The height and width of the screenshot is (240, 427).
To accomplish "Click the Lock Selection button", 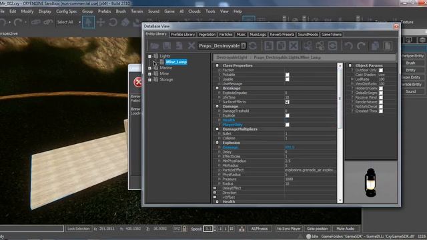I will [79, 229].
